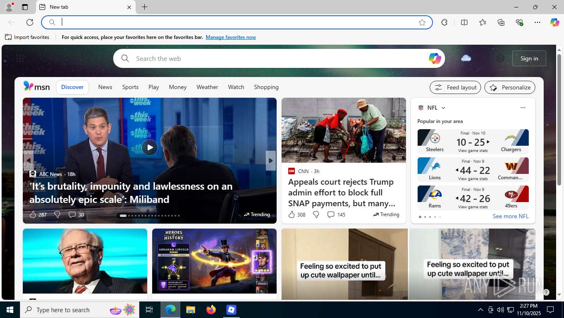Open File Explorer from taskbar
This screenshot has height=318, width=564.
click(x=190, y=310)
